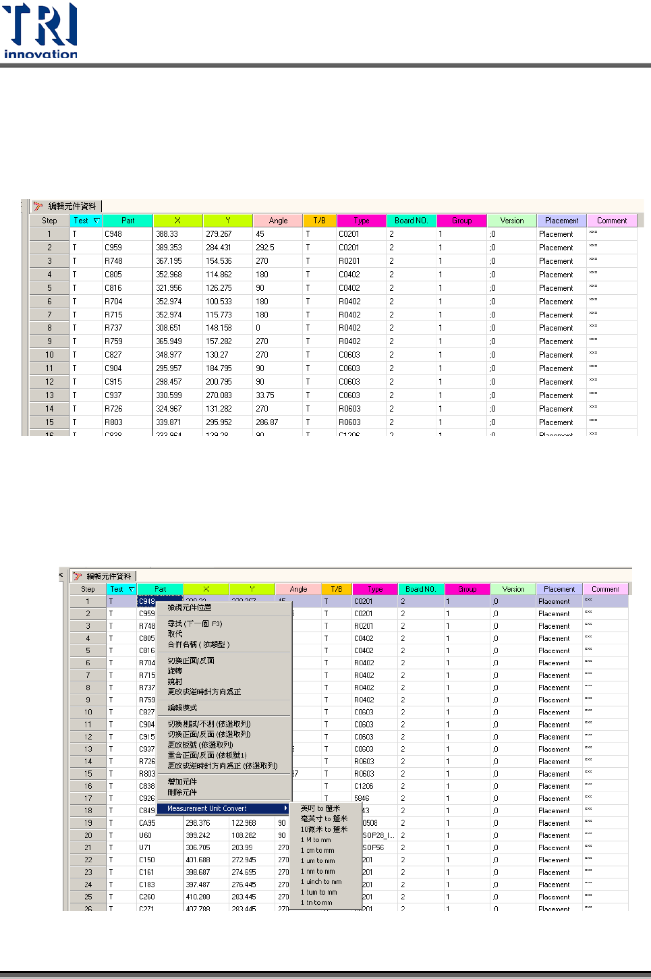
Task: Click the Group column header in upper table
Action: pos(462,221)
